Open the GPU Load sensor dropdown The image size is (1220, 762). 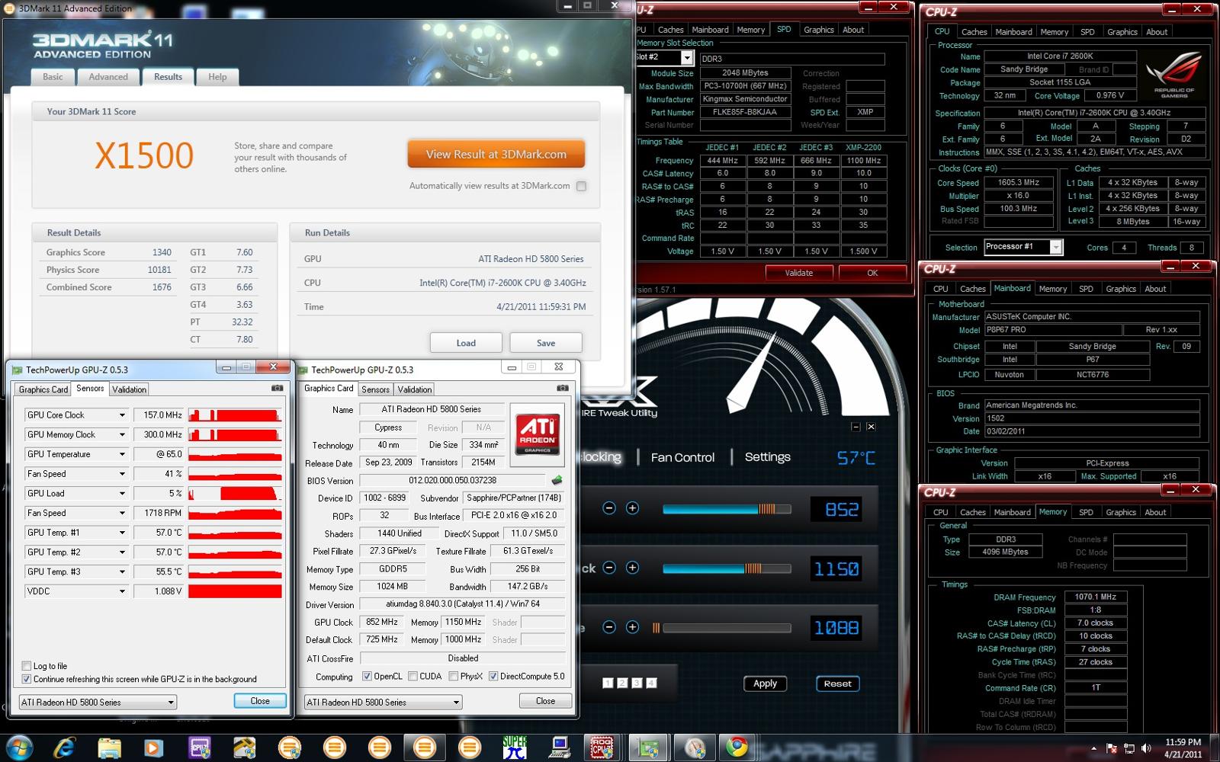121,493
